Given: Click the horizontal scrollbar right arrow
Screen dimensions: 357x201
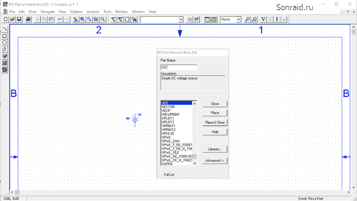Looking at the screenshot, I should pos(348,193).
